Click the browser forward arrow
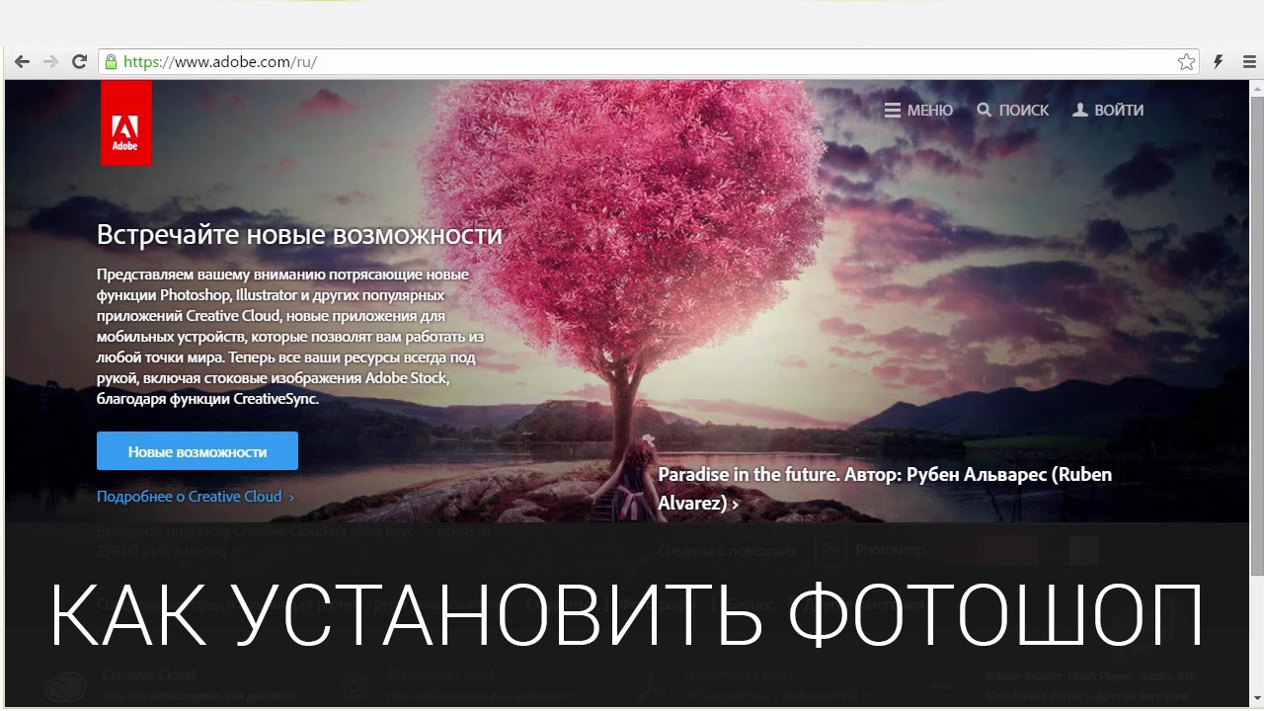This screenshot has height=711, width=1264. (50, 62)
